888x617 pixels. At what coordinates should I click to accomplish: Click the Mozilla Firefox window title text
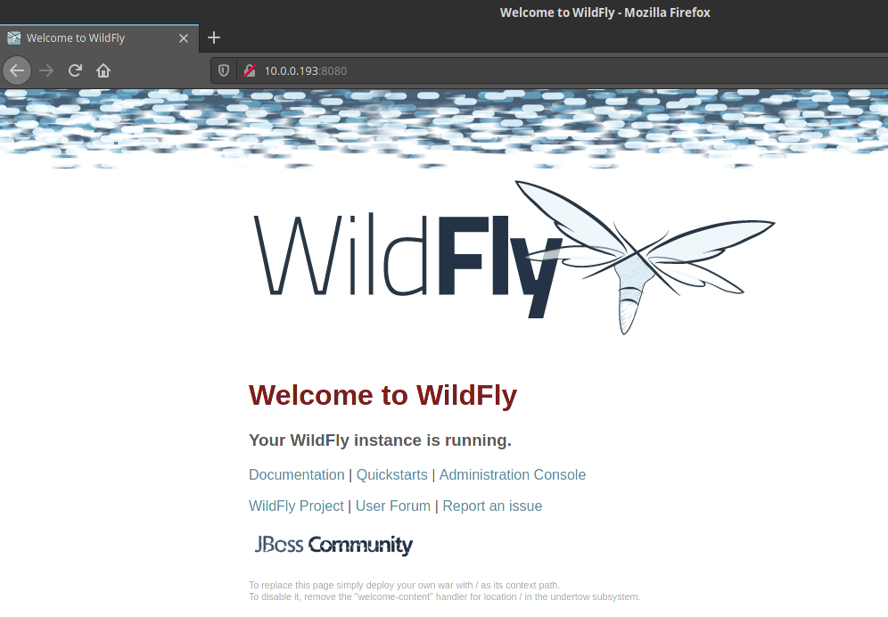click(604, 12)
